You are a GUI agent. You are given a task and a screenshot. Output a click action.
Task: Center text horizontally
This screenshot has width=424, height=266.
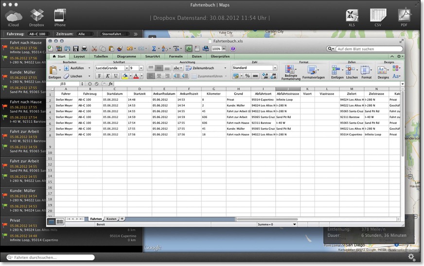159,76
